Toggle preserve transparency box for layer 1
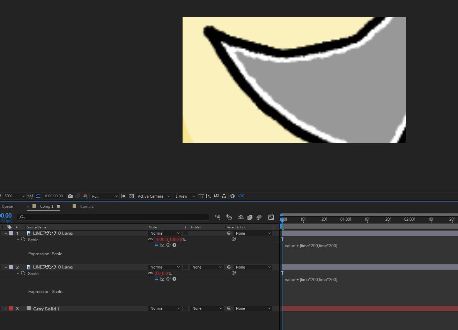 pos(186,233)
